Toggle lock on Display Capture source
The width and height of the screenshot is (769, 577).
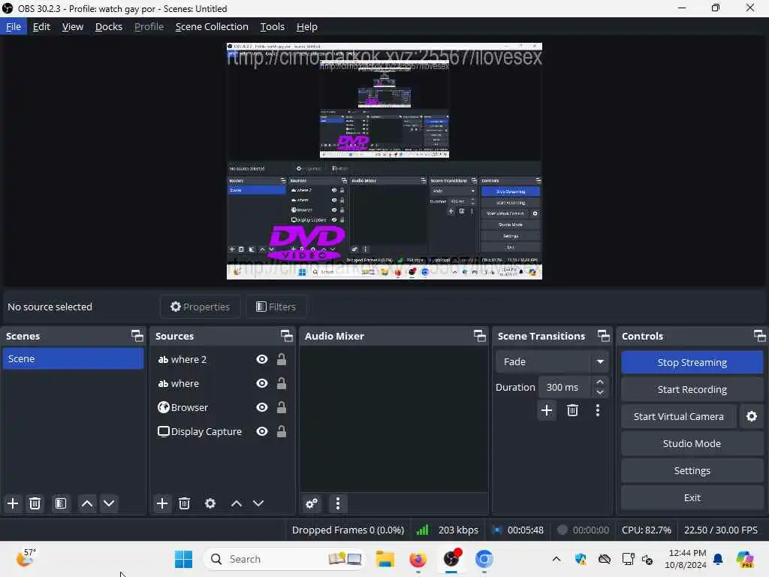pos(282,430)
